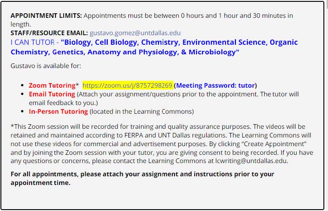
Task: Click 'Gustavo is available for:' line
Action: pos(46,66)
